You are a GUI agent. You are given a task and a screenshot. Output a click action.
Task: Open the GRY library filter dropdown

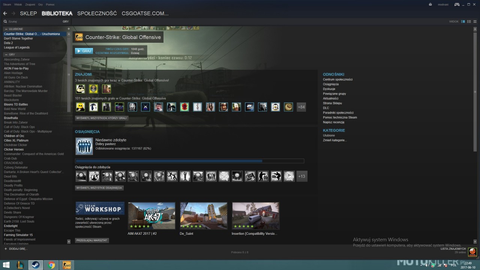[x=66, y=22]
